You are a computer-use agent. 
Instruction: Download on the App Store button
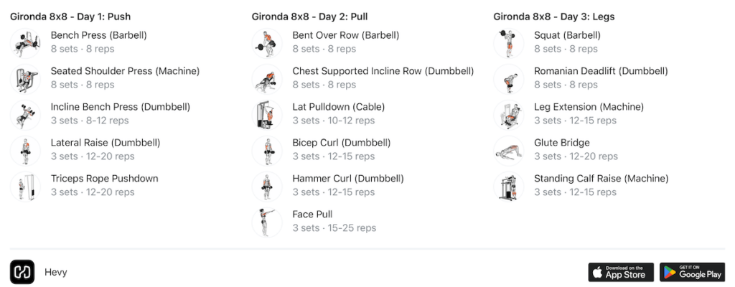tap(621, 272)
